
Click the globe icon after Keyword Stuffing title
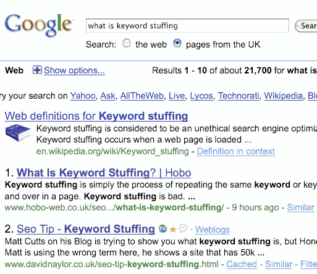[163, 228]
